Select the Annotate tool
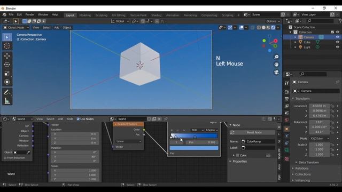 [7, 92]
